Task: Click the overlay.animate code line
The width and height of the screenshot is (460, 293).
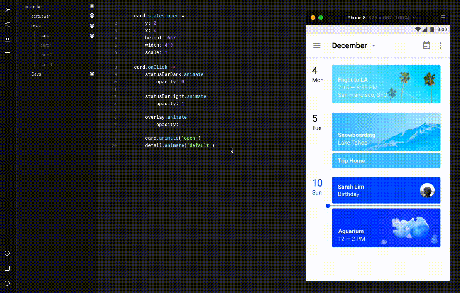Action: point(166,117)
